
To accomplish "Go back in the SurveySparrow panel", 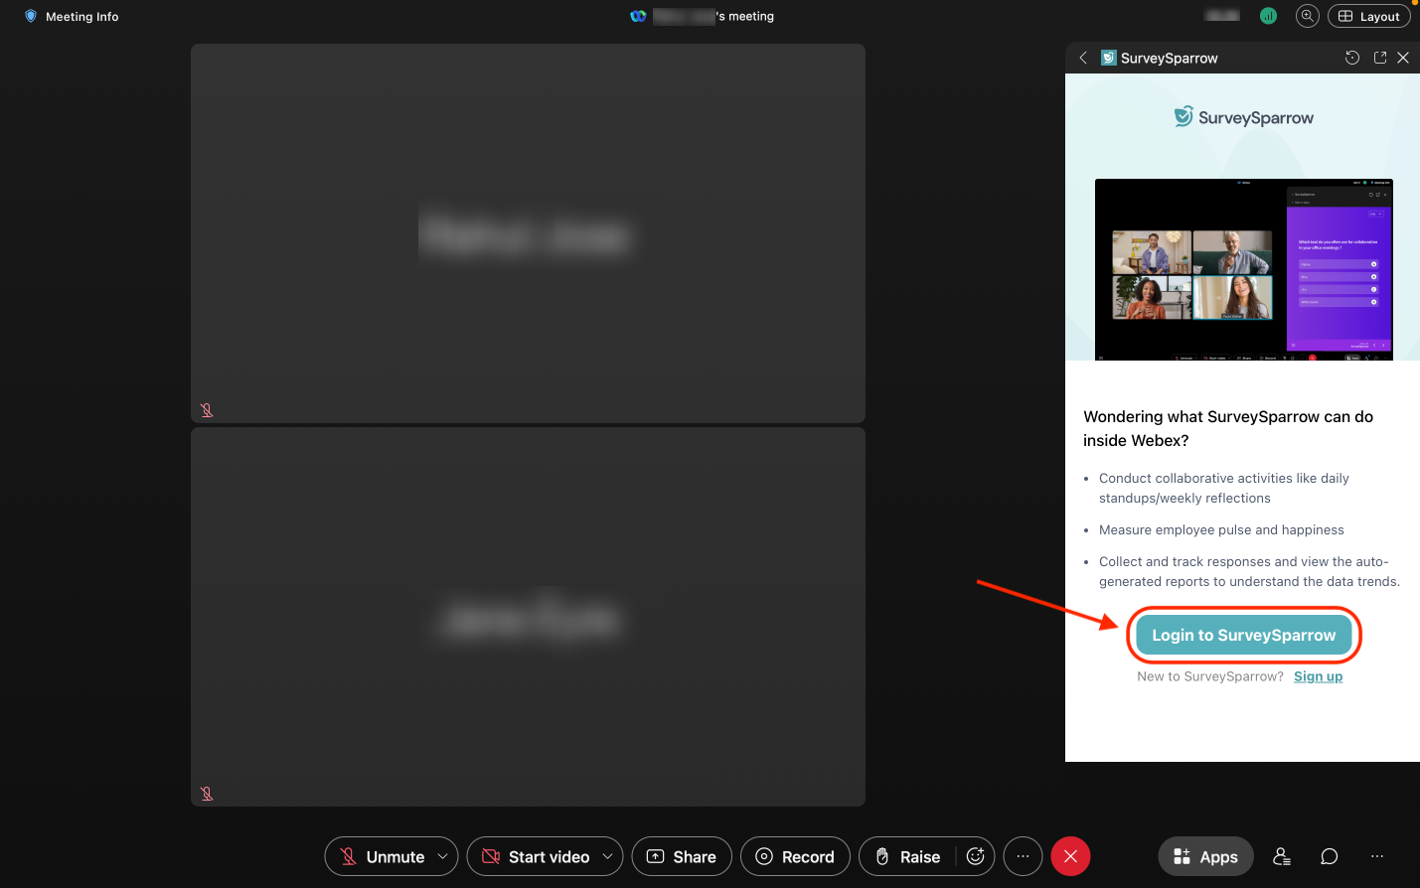I will 1083,58.
